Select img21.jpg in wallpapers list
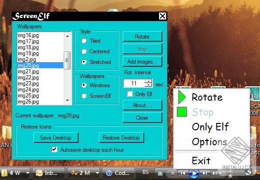The height and width of the screenshot is (180, 260). click(x=40, y=71)
